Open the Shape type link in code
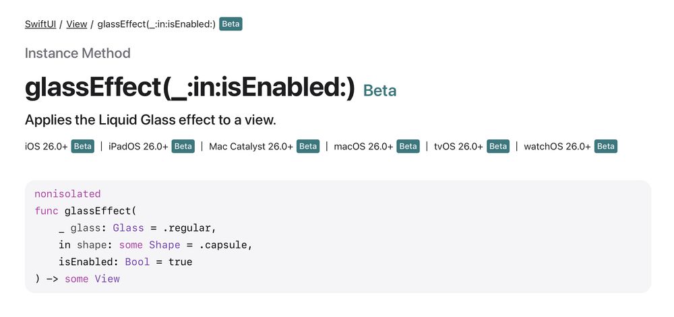The image size is (674, 317). (164, 245)
